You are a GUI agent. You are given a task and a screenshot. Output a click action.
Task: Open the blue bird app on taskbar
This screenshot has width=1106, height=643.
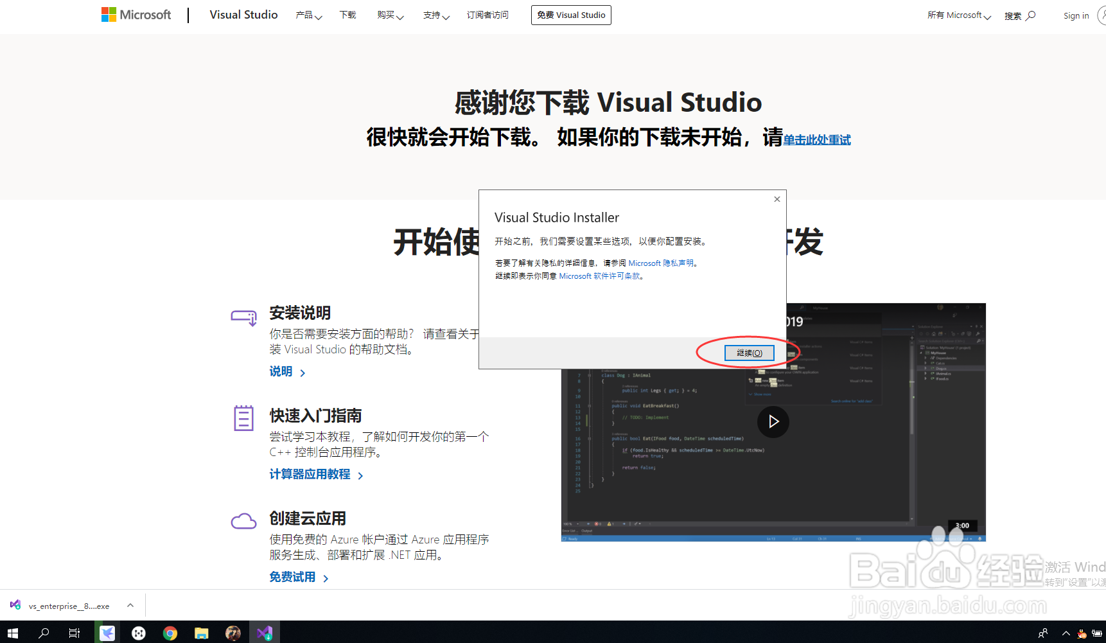pos(107,633)
